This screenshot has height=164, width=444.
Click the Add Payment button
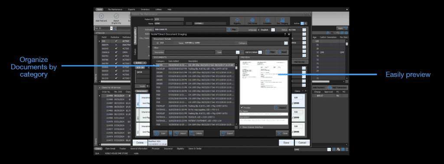tap(320, 88)
